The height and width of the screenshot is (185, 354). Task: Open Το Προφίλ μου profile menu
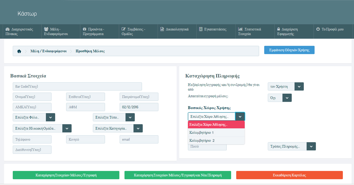pos(330,29)
